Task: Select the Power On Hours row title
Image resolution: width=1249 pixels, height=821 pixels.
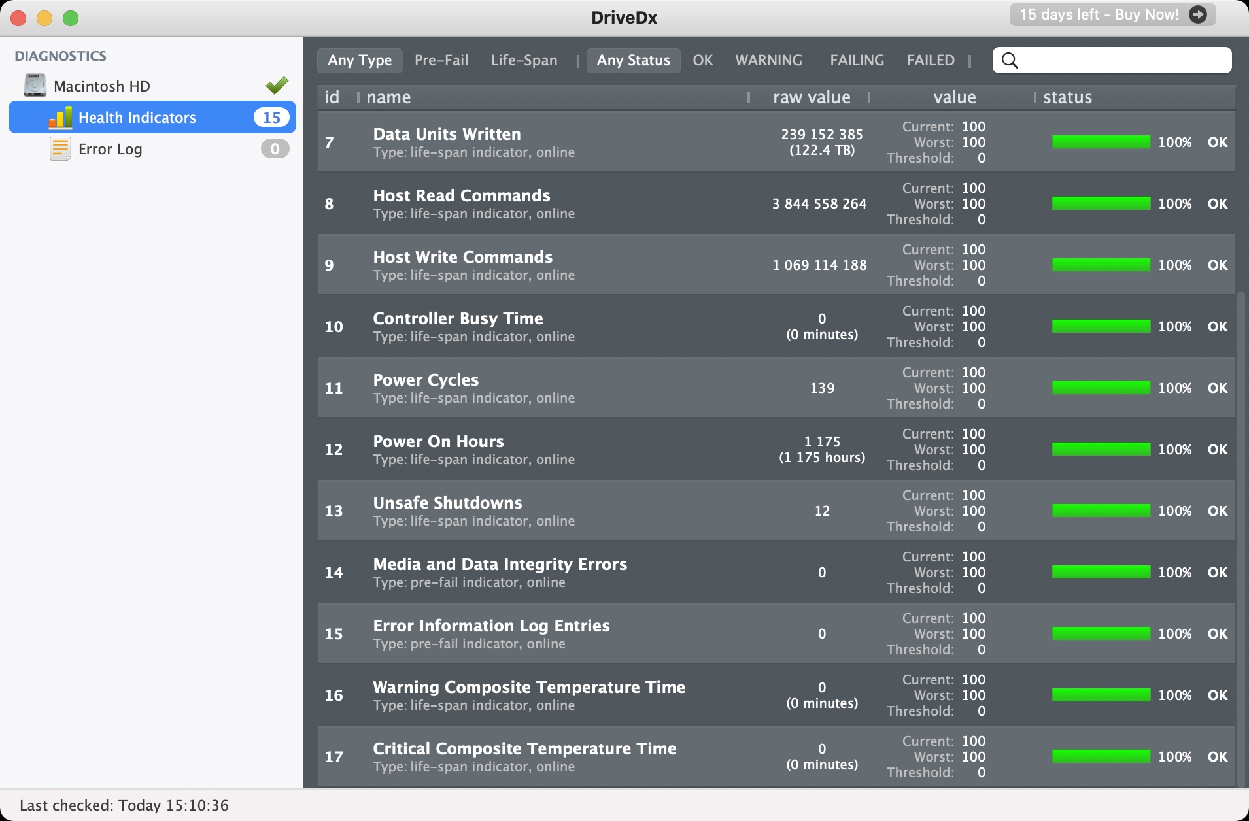Action: 438,441
